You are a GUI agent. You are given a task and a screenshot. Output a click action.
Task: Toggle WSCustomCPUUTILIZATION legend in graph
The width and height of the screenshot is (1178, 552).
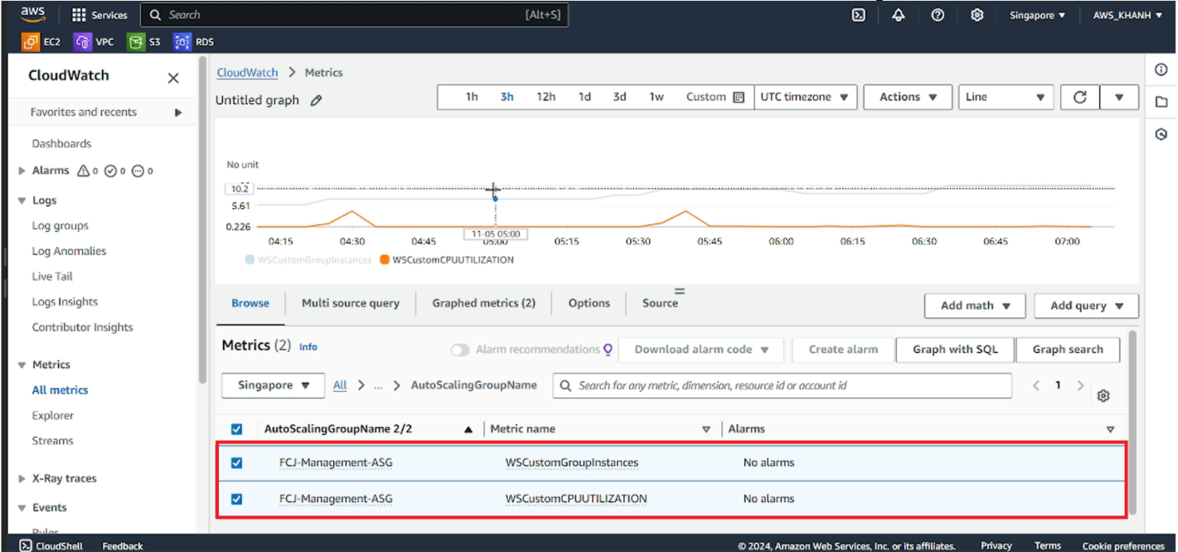(x=447, y=259)
